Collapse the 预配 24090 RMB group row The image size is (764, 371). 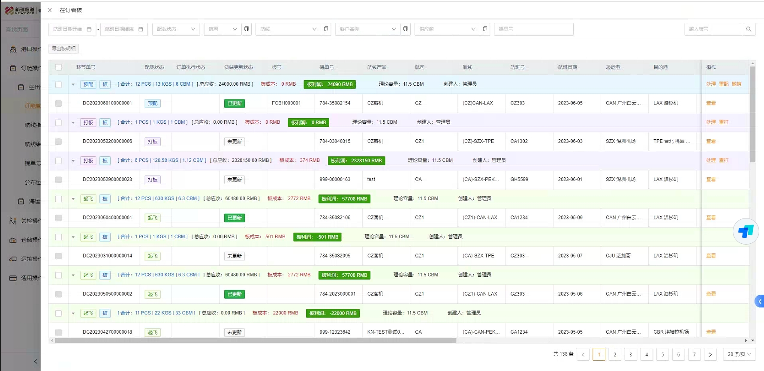[73, 84]
